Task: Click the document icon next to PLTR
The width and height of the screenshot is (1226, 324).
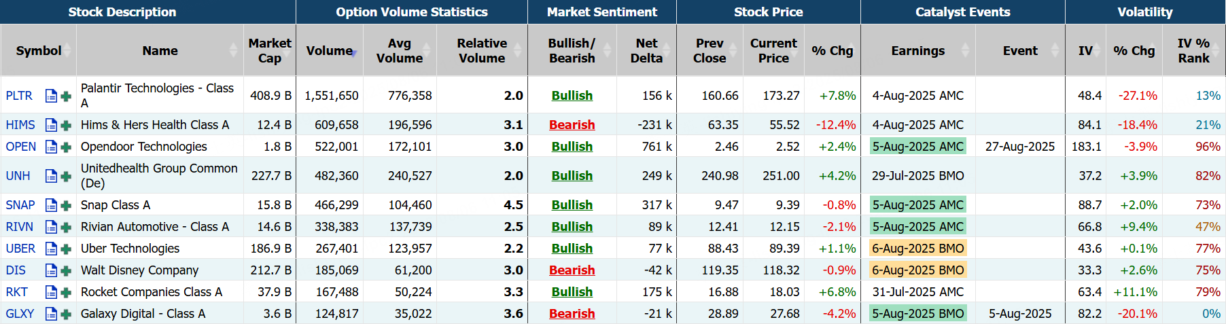Action: click(51, 96)
